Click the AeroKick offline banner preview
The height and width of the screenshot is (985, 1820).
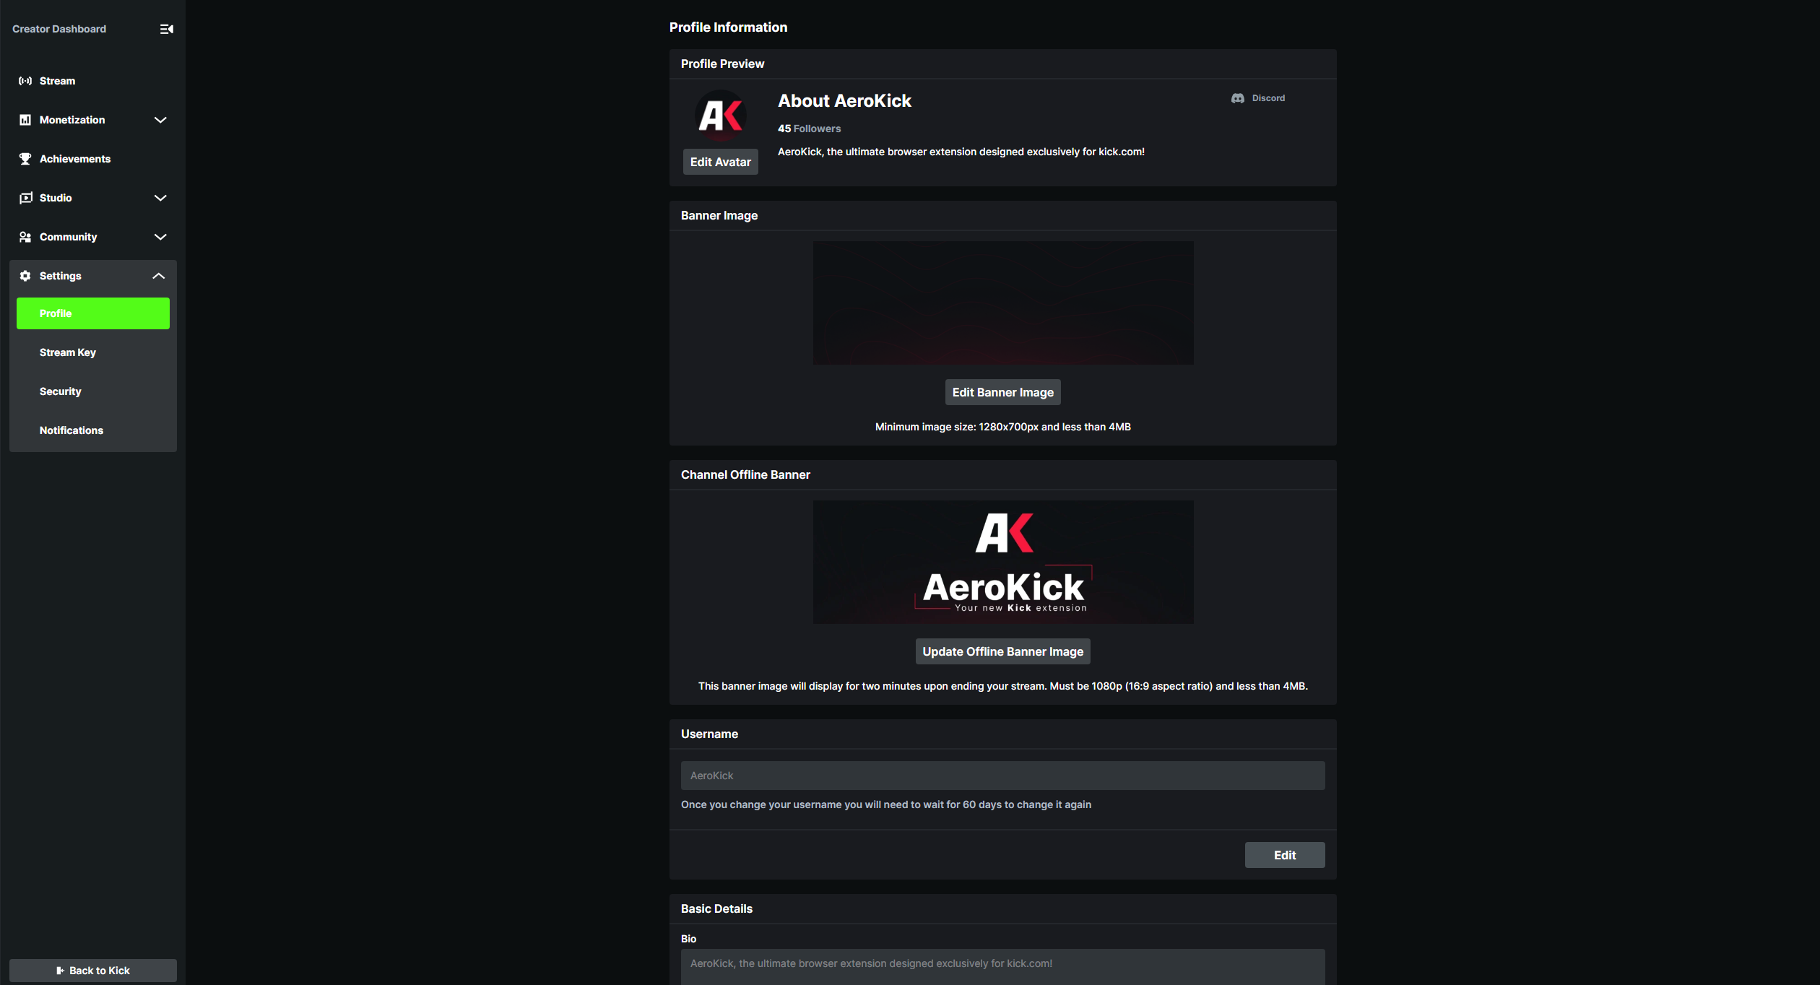1003,562
